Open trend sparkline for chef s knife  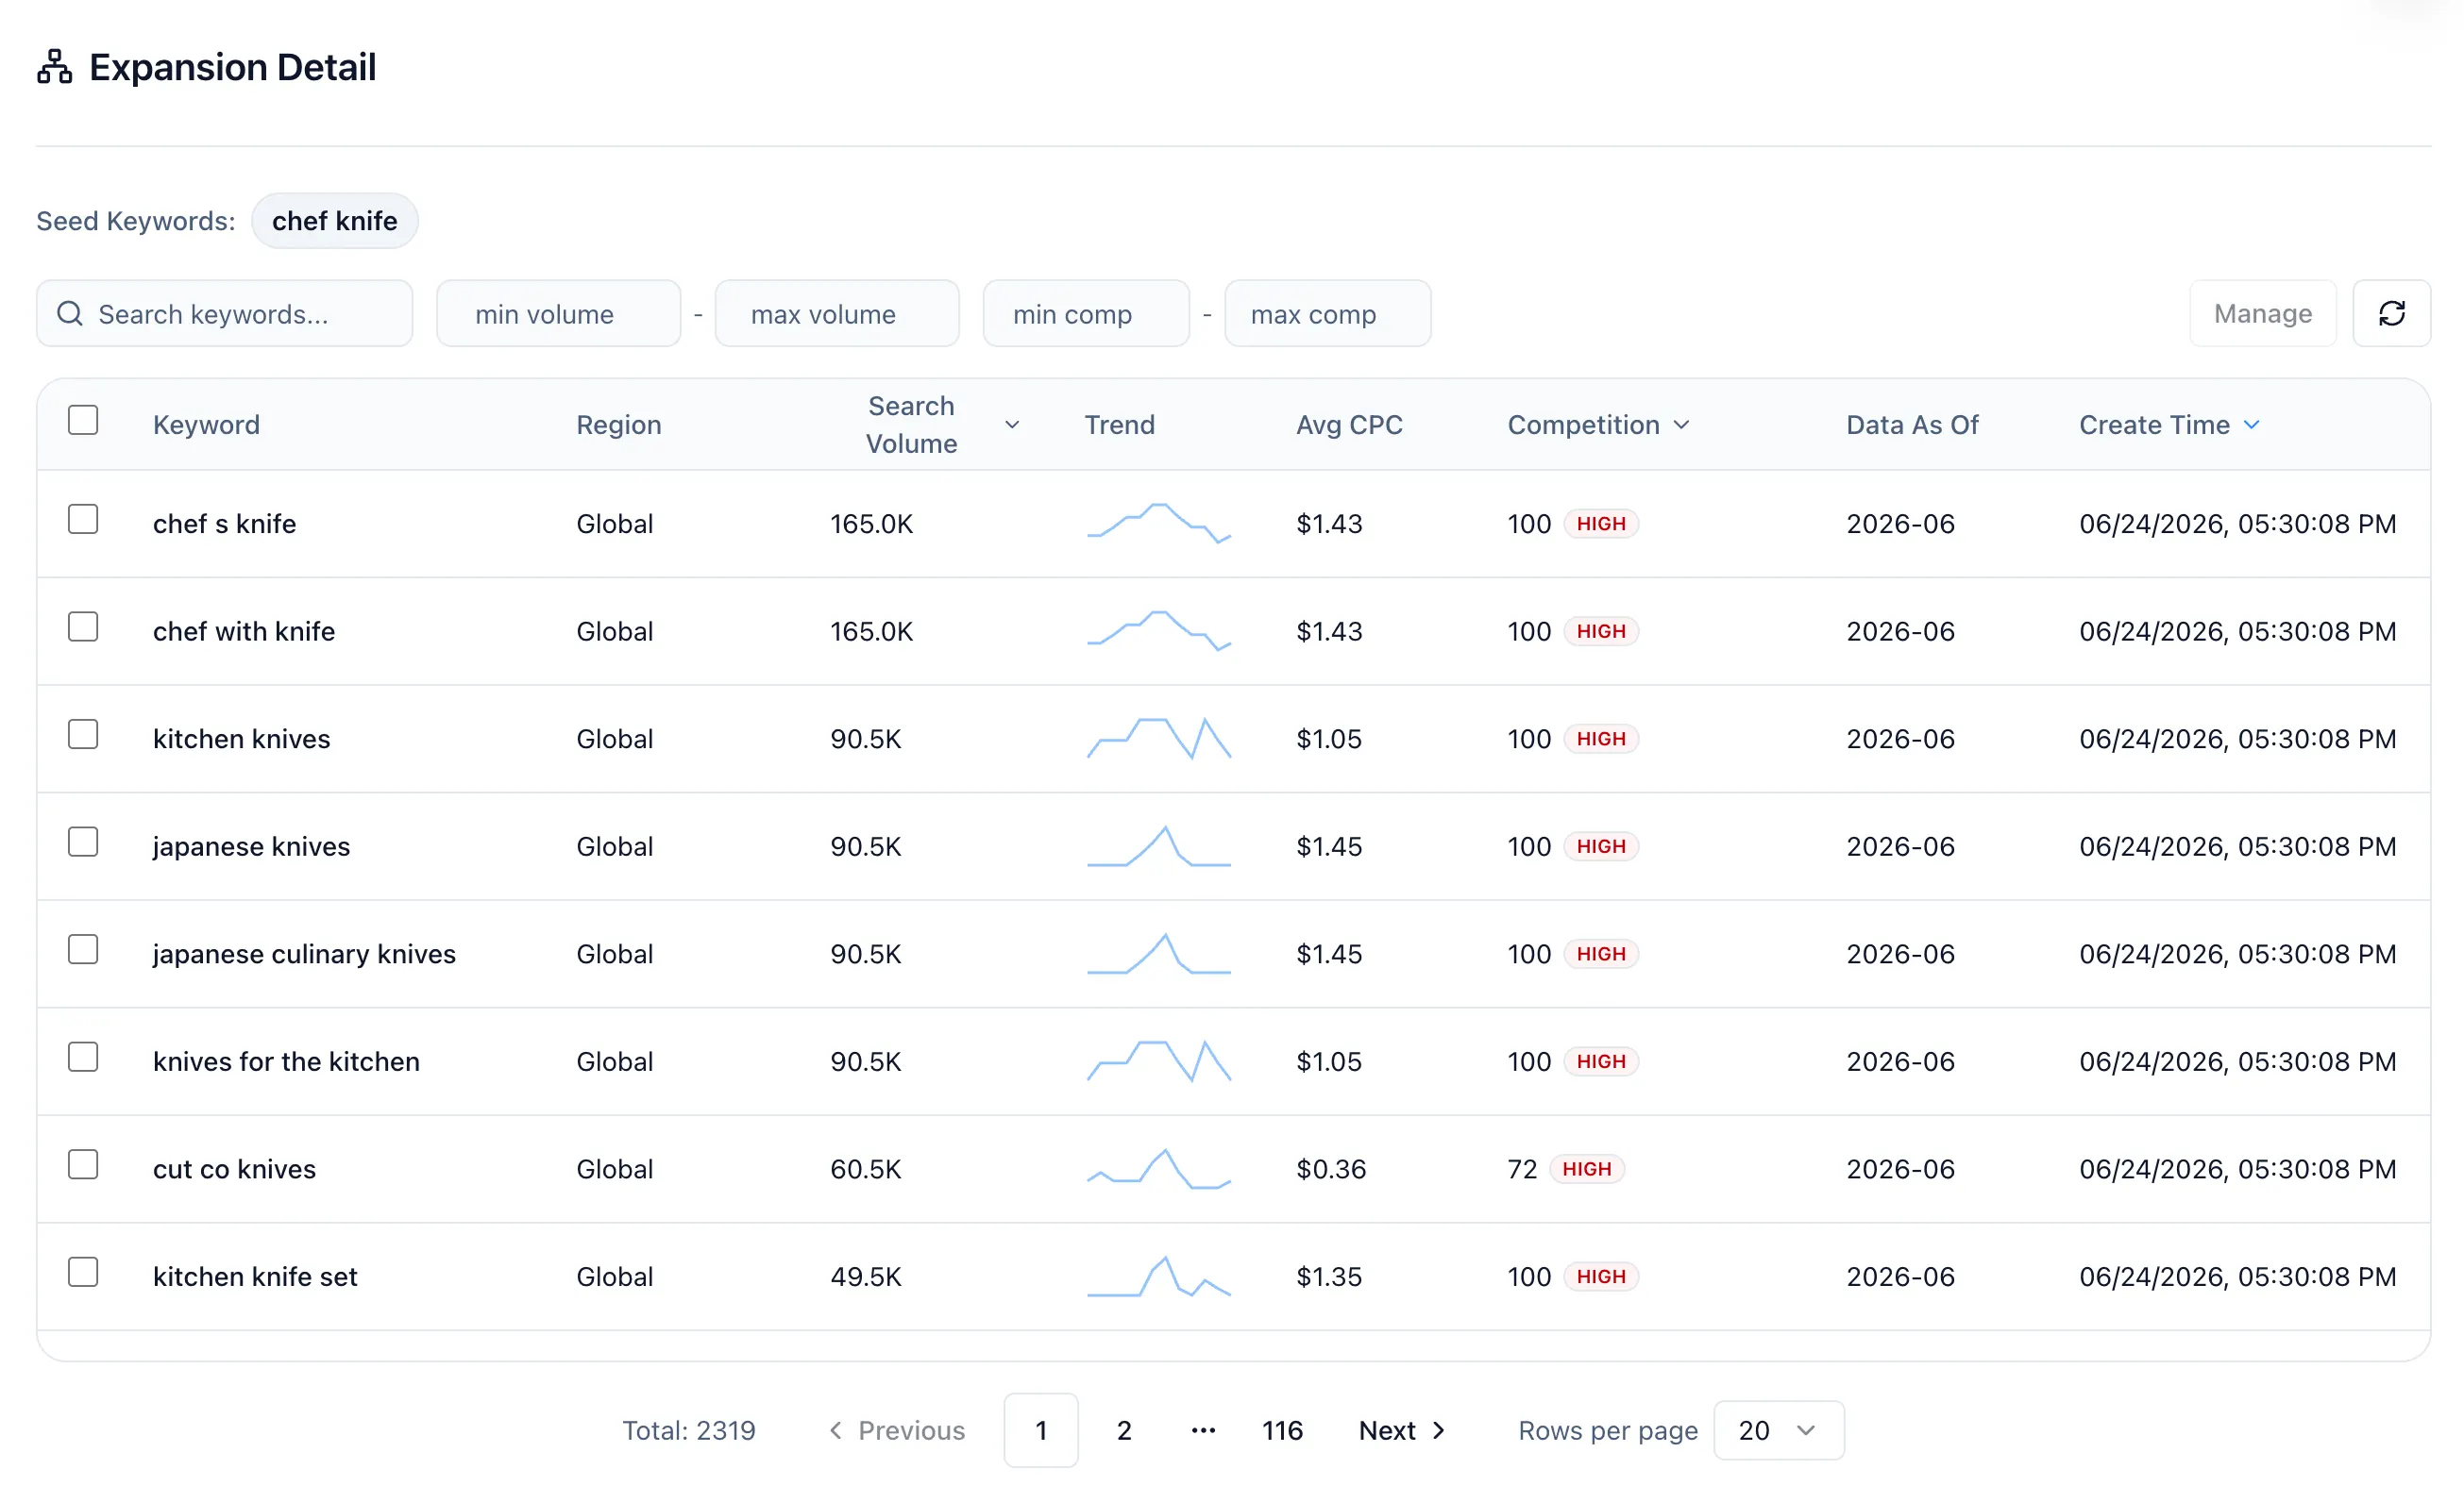pos(1159,524)
